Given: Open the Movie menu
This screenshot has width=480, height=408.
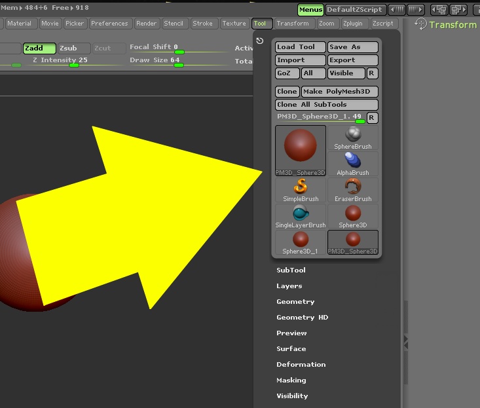Looking at the screenshot, I should (x=50, y=24).
